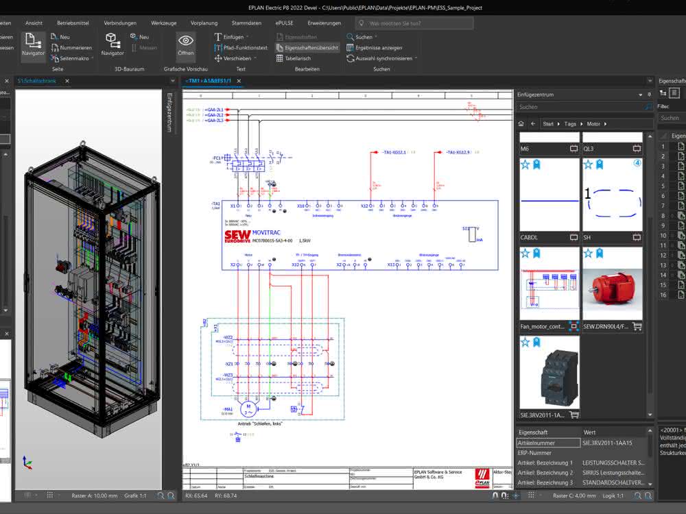Go back in Einfügezentrum navigation
Image resolution: width=686 pixels, height=514 pixels.
tap(533, 124)
